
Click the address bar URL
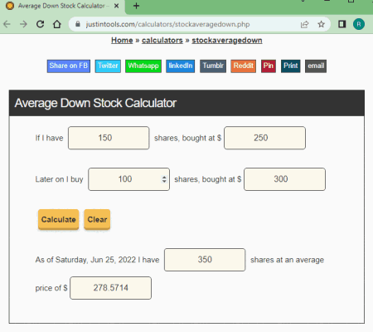167,24
